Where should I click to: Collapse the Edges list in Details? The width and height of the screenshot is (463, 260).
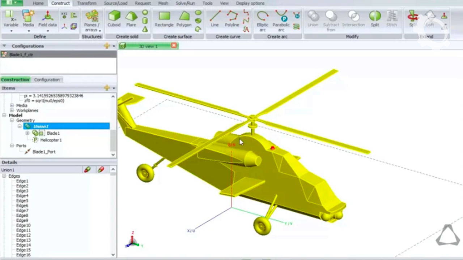point(5,176)
